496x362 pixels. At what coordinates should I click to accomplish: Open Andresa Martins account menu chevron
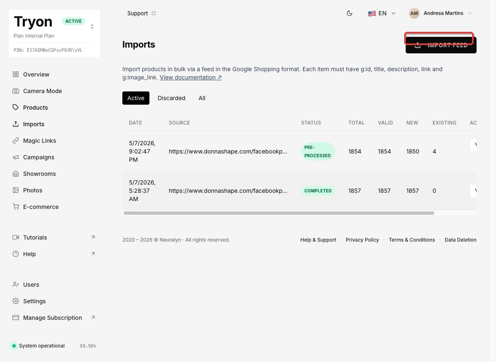point(470,13)
